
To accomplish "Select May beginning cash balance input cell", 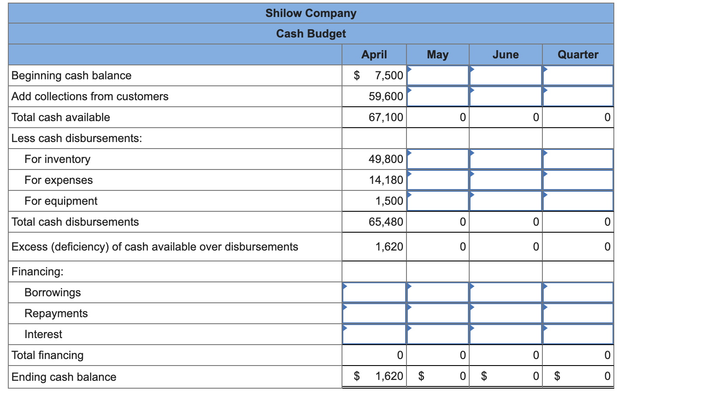I will (x=438, y=75).
